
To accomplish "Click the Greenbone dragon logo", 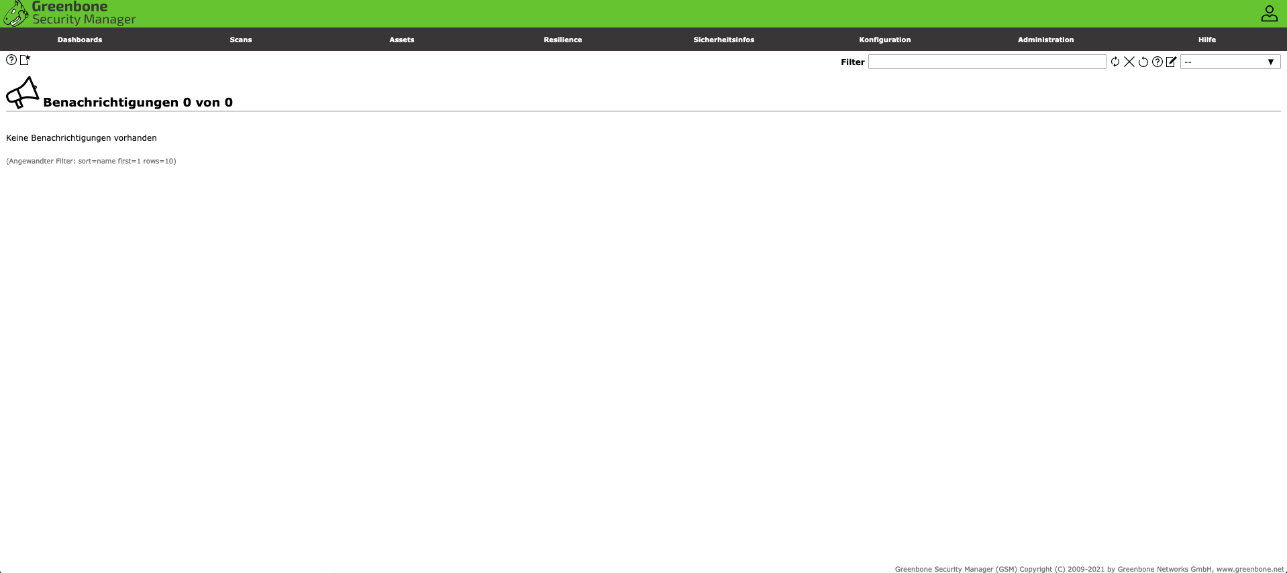I will 16,13.
